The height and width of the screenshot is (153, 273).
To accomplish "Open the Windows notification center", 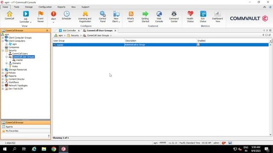I will pos(267,149).
